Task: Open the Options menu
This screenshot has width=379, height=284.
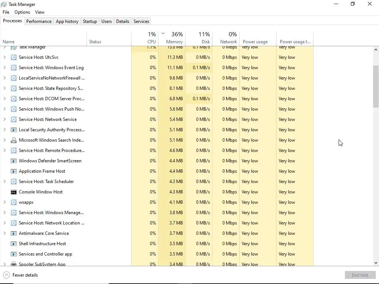Action: [x=22, y=12]
